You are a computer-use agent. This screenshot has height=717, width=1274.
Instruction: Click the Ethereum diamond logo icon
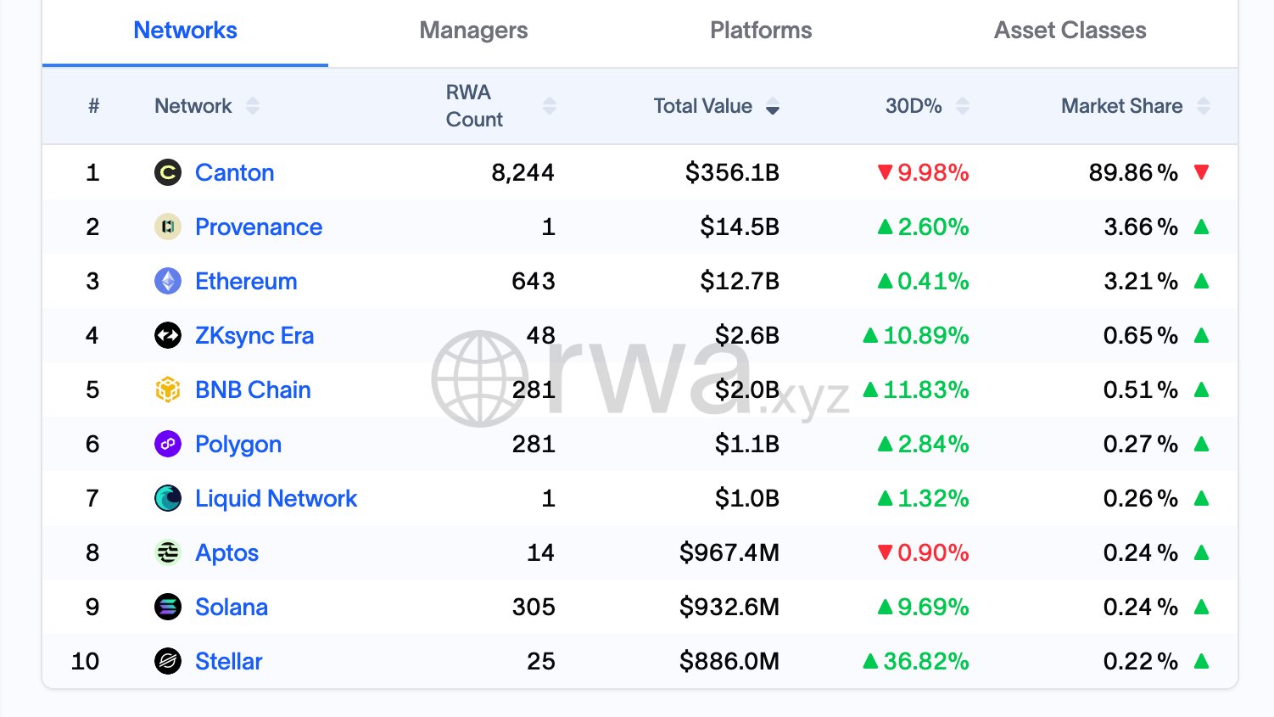coord(168,282)
